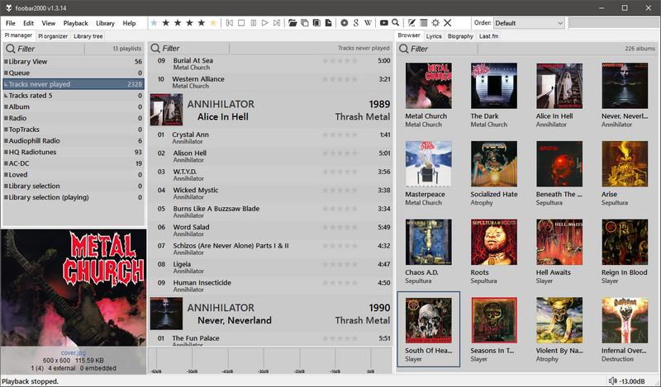Image resolution: width=661 pixels, height=387 pixels.
Task: Click the cover.jpg link under the artwork
Action: (74, 353)
